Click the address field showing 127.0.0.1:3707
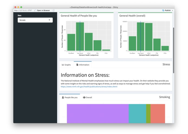188x134 pixels. pos(23,11)
